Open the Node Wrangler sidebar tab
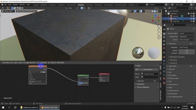The width and height of the screenshot is (196, 110). (160, 95)
